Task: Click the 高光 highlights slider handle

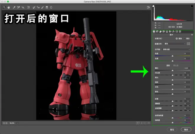Action: pyautogui.click(x=173, y=80)
